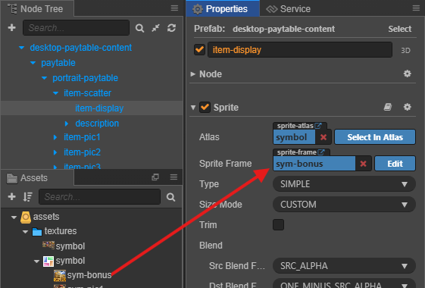Collapse the symbol atlas asset arrow

pyautogui.click(x=36, y=261)
